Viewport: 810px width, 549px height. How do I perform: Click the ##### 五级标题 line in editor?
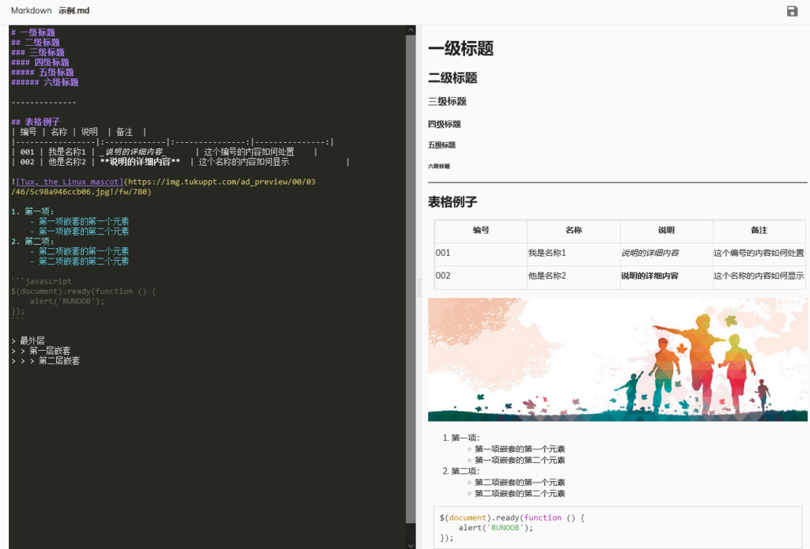pos(43,72)
